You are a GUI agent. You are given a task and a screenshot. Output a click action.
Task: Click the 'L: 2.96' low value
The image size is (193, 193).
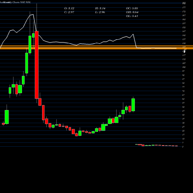tap(100, 12)
